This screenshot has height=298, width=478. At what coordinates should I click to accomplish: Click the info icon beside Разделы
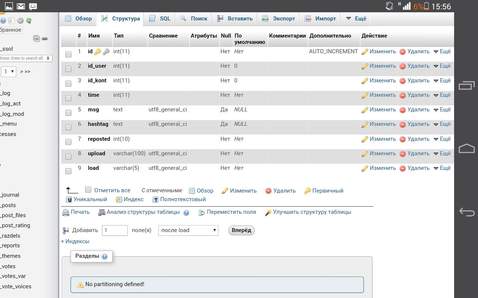(x=105, y=257)
